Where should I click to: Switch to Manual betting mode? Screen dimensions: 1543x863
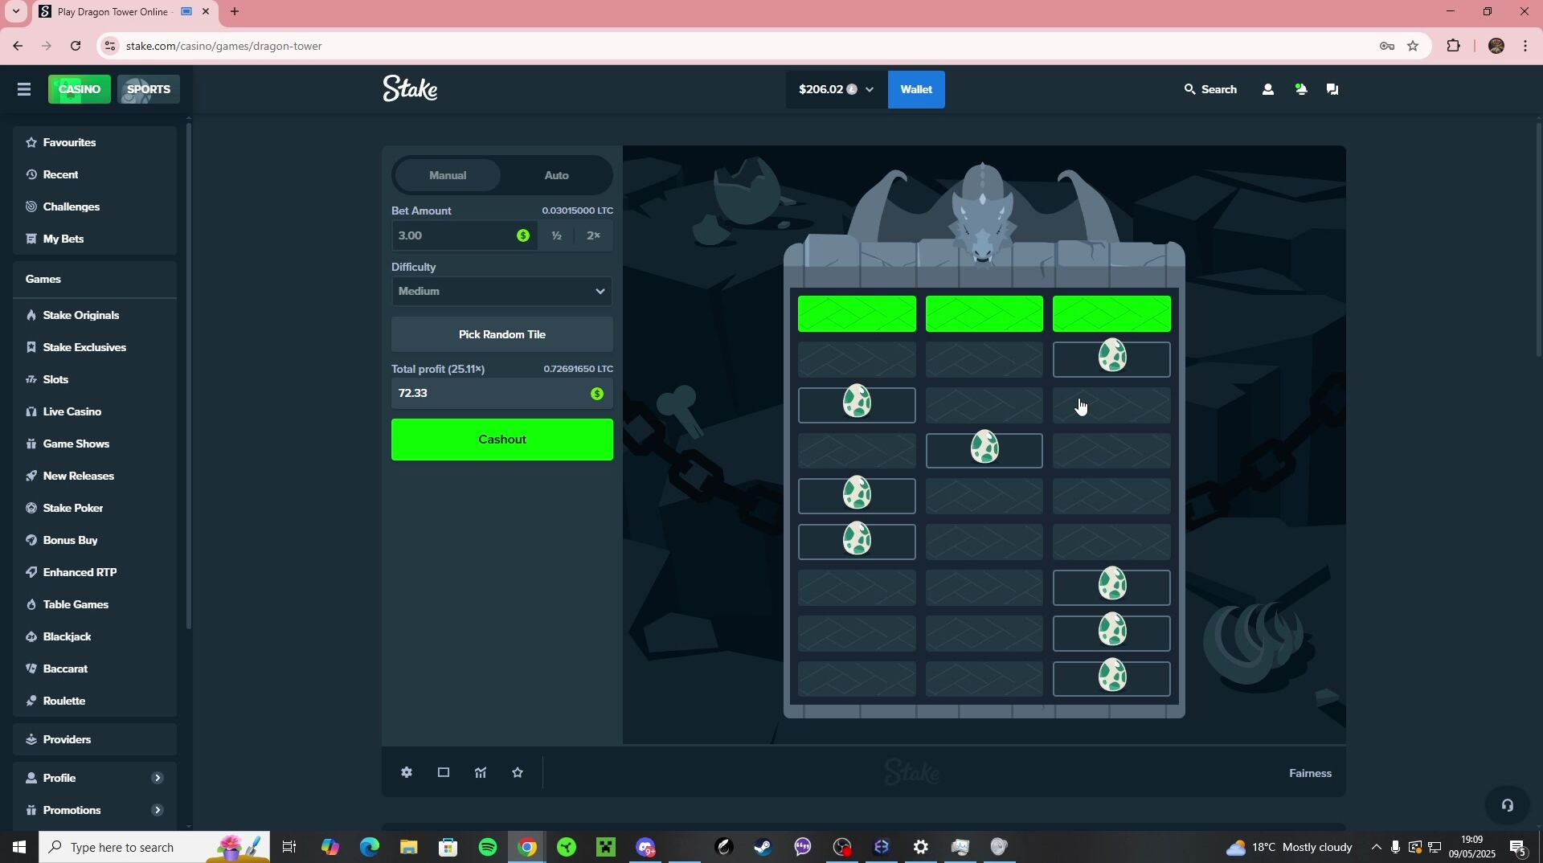tap(448, 175)
